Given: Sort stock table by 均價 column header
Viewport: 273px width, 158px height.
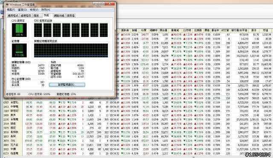Looking at the screenshot, I should (x=144, y=30).
